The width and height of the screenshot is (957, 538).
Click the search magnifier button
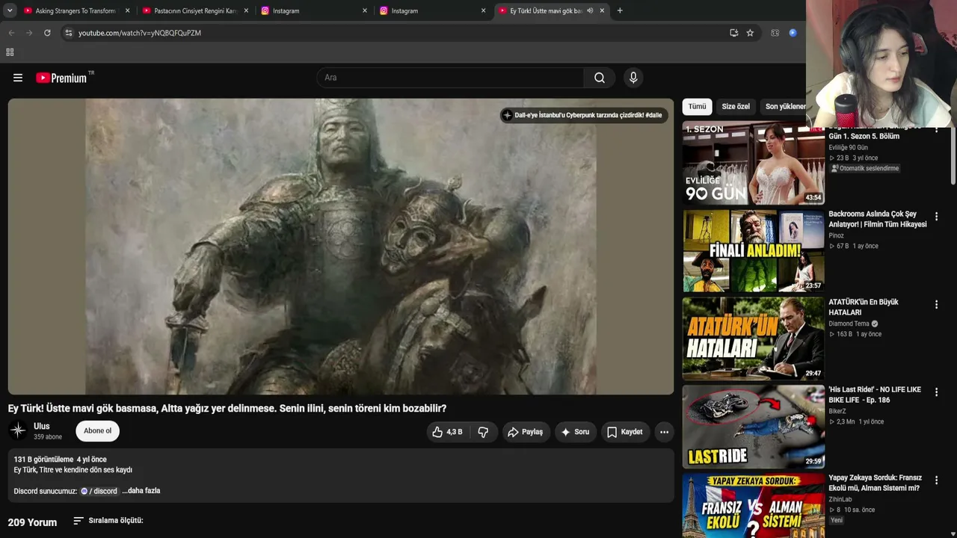coord(600,78)
